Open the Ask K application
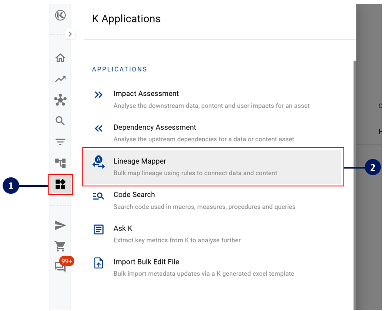The height and width of the screenshot is (311, 387). [x=122, y=228]
